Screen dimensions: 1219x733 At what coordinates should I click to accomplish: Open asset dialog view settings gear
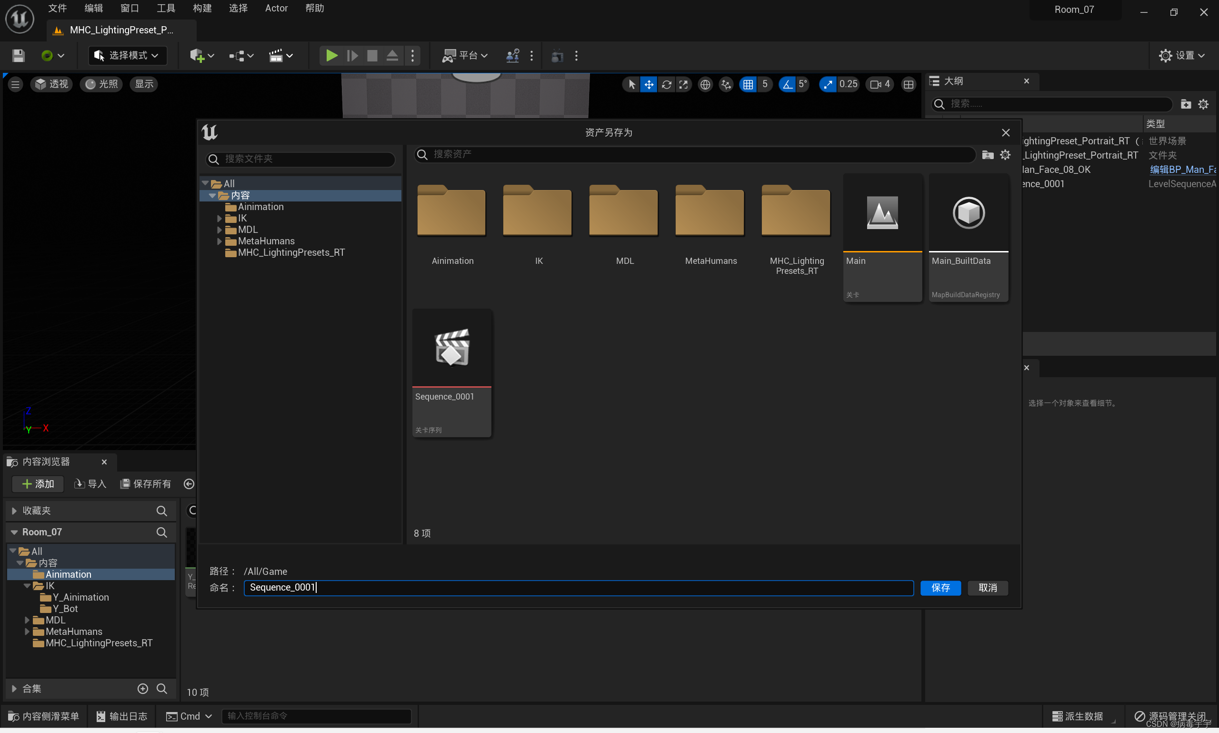tap(1005, 155)
